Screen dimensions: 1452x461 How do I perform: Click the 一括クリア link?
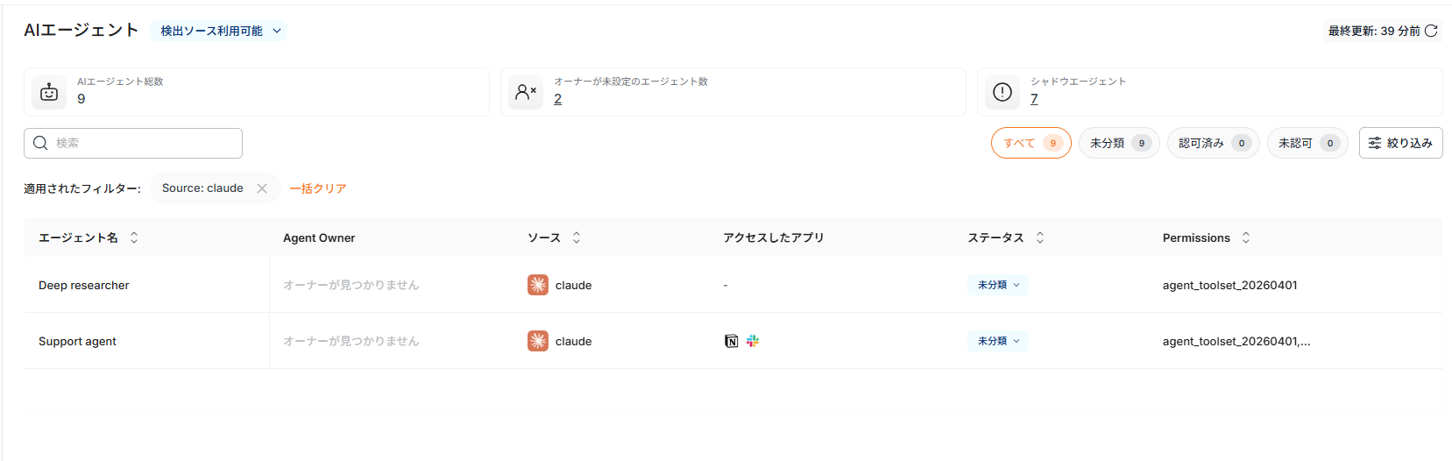[318, 188]
